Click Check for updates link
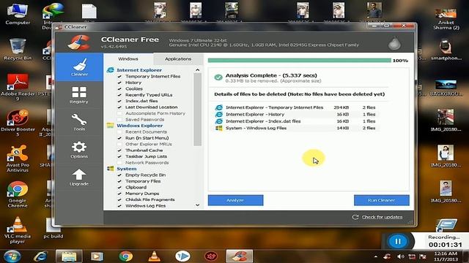Image resolution: width=469 pixels, height=263 pixels. click(382, 217)
